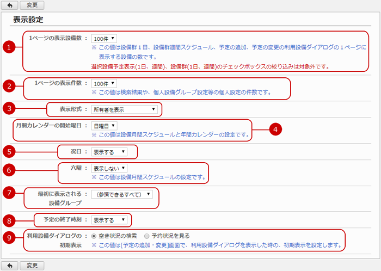Expand the 予定の終了時刻 dropdown
This screenshot has width=381, height=271.
[110, 220]
